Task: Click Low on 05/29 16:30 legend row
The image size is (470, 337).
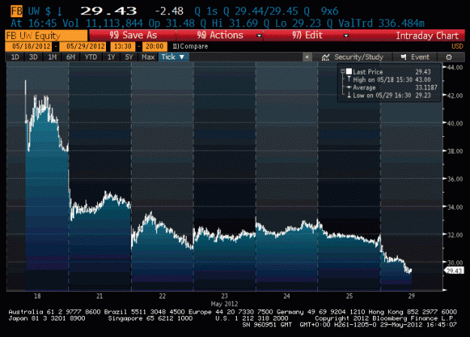Action: tap(389, 96)
